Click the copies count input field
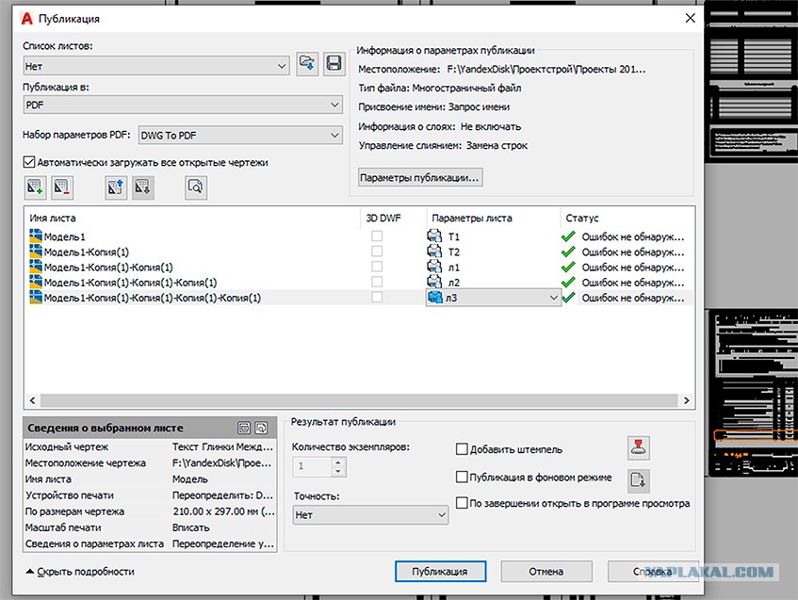Viewport: 798px width, 600px height. [312, 466]
